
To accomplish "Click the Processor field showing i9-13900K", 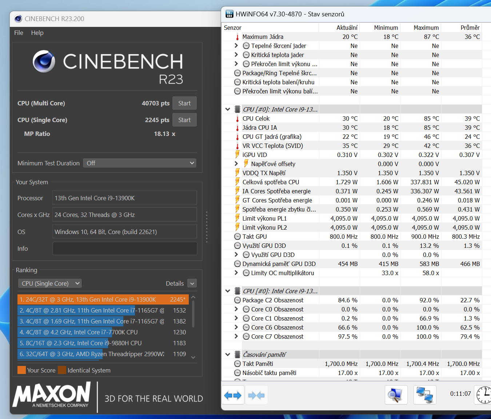I will click(x=125, y=198).
